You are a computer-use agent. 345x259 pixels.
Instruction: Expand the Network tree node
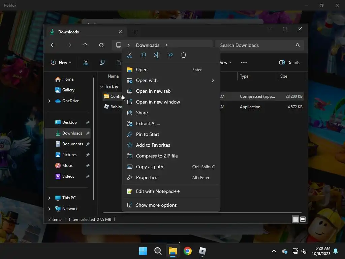49,209
